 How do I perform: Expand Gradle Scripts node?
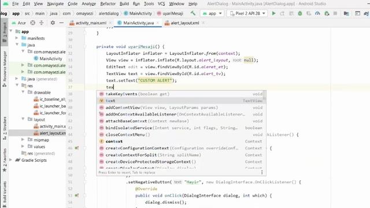pos(11,160)
